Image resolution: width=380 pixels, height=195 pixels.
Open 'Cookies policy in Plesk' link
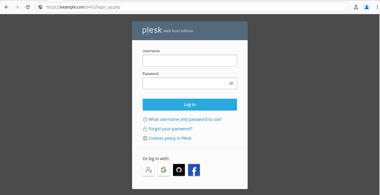pyautogui.click(x=170, y=138)
